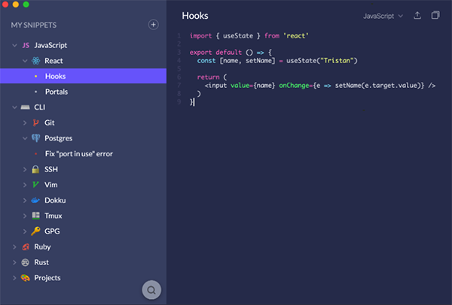Image resolution: width=452 pixels, height=305 pixels.
Task: Click the Tmux panes icon
Action: pyautogui.click(x=35, y=216)
